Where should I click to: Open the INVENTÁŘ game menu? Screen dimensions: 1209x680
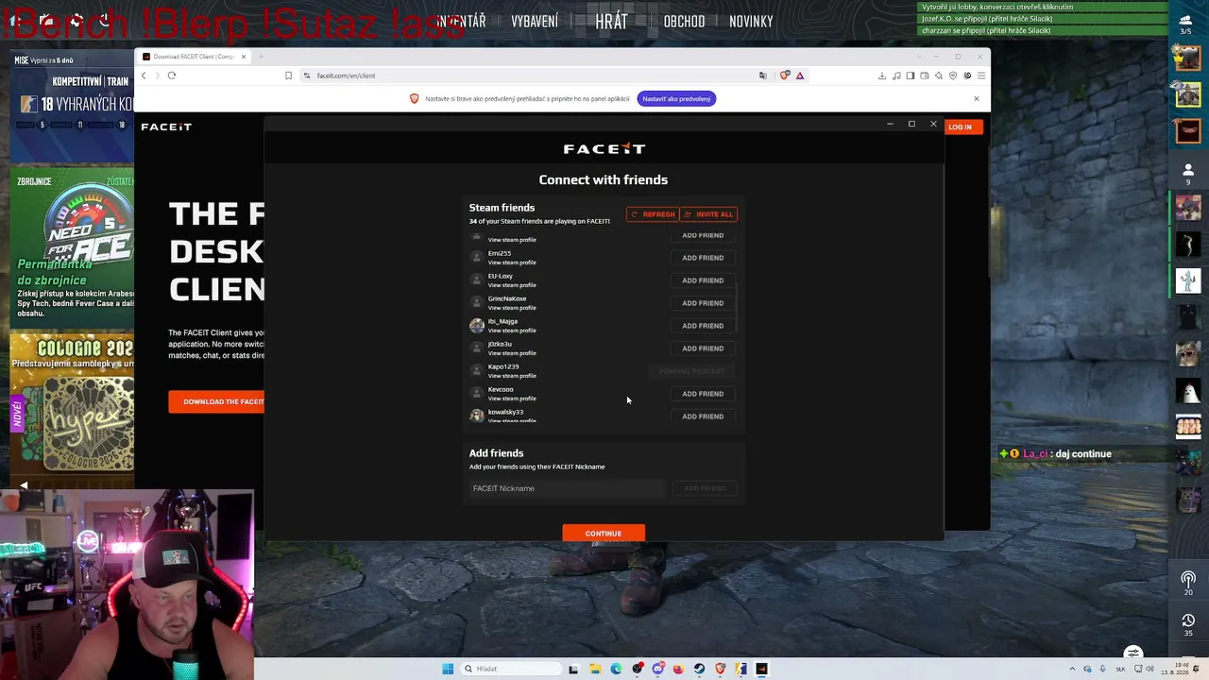click(461, 21)
